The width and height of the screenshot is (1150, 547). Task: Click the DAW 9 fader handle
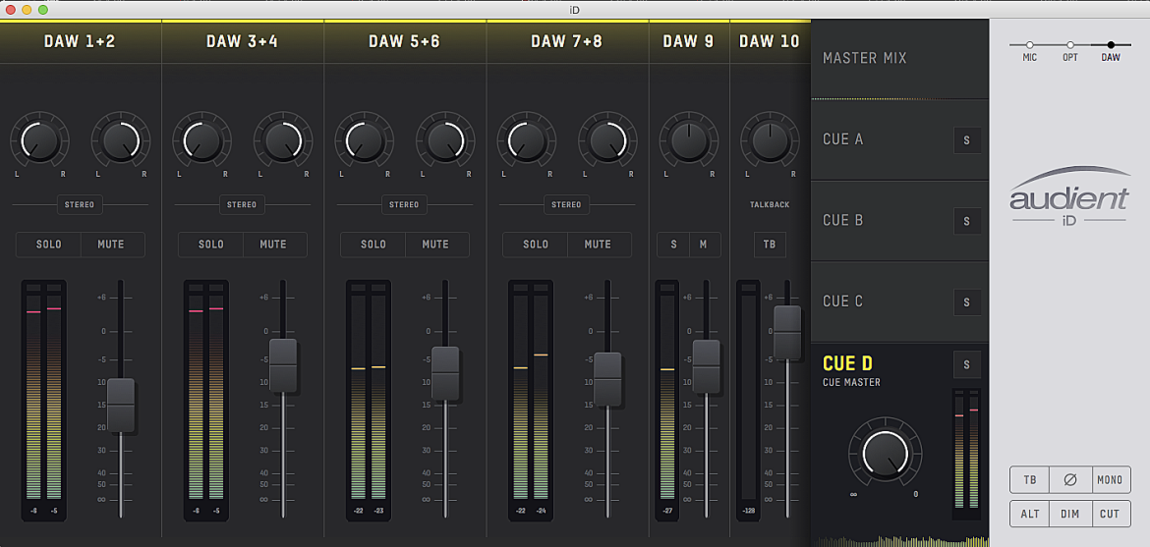pyautogui.click(x=707, y=366)
